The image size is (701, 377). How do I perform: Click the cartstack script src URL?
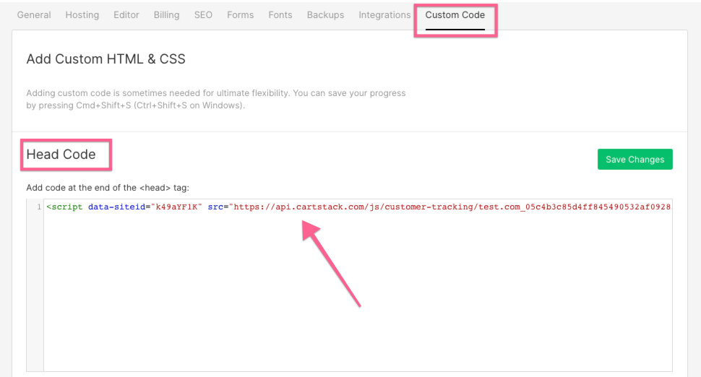point(450,207)
